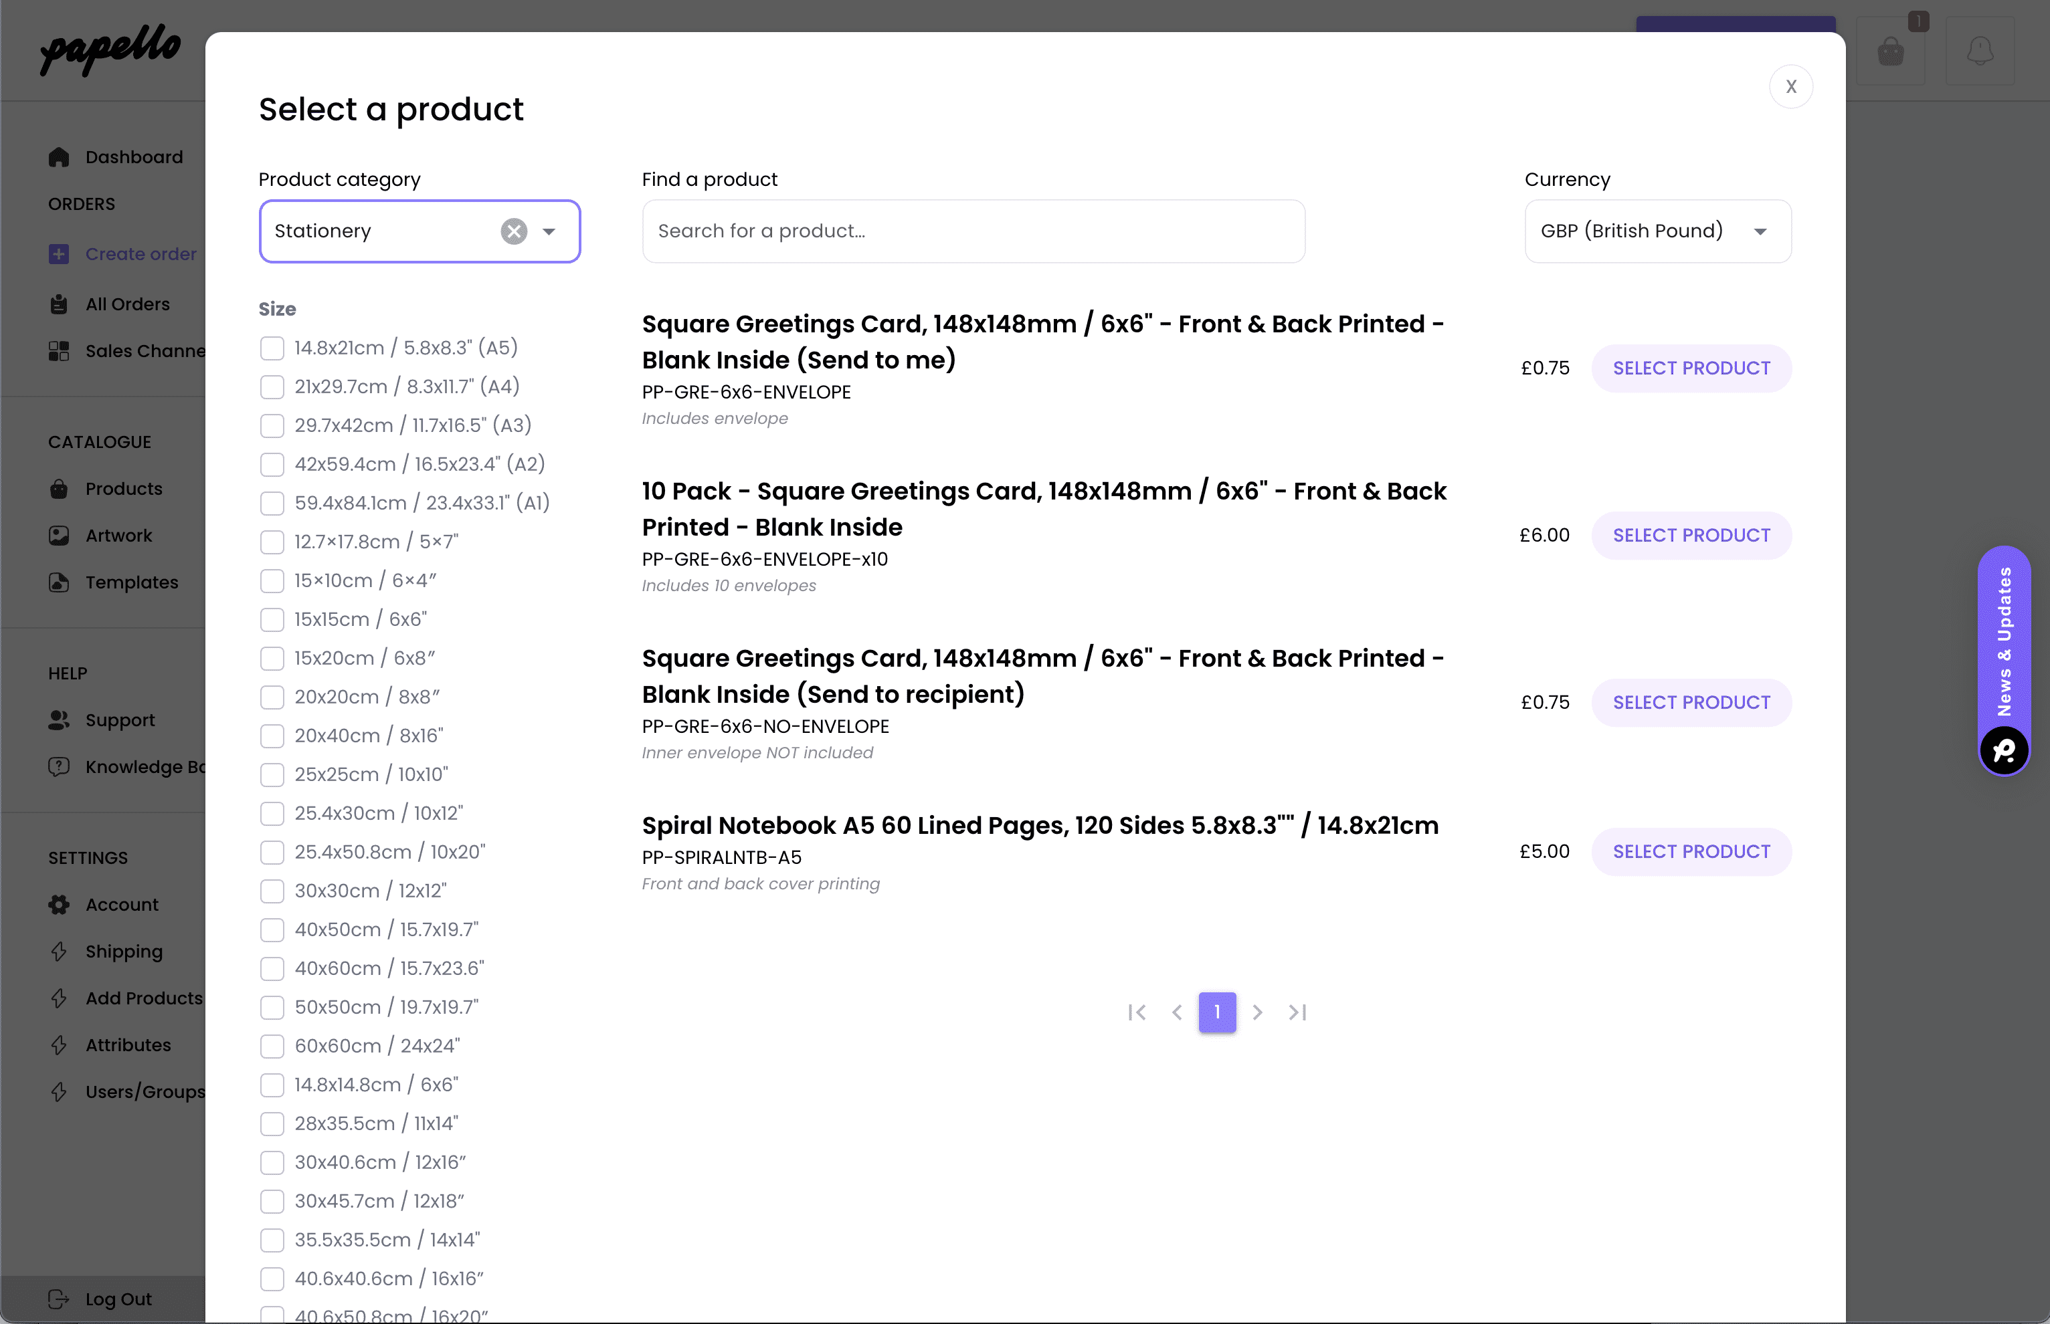2050x1324 pixels.
Task: Select the 10 Pack Square Greetings Card
Action: (1691, 535)
